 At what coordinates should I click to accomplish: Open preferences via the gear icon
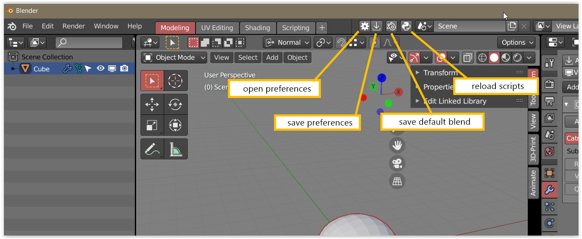[365, 26]
